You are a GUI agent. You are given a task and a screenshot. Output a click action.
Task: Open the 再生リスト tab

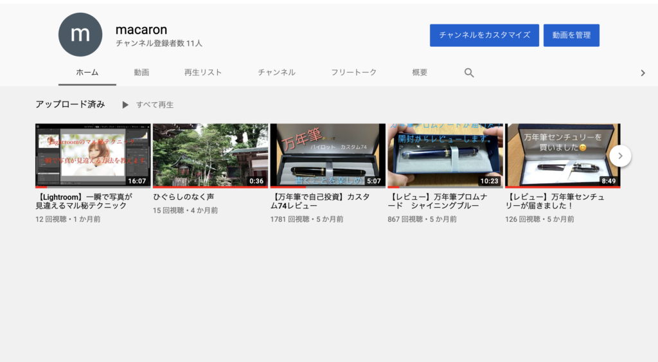tap(203, 73)
